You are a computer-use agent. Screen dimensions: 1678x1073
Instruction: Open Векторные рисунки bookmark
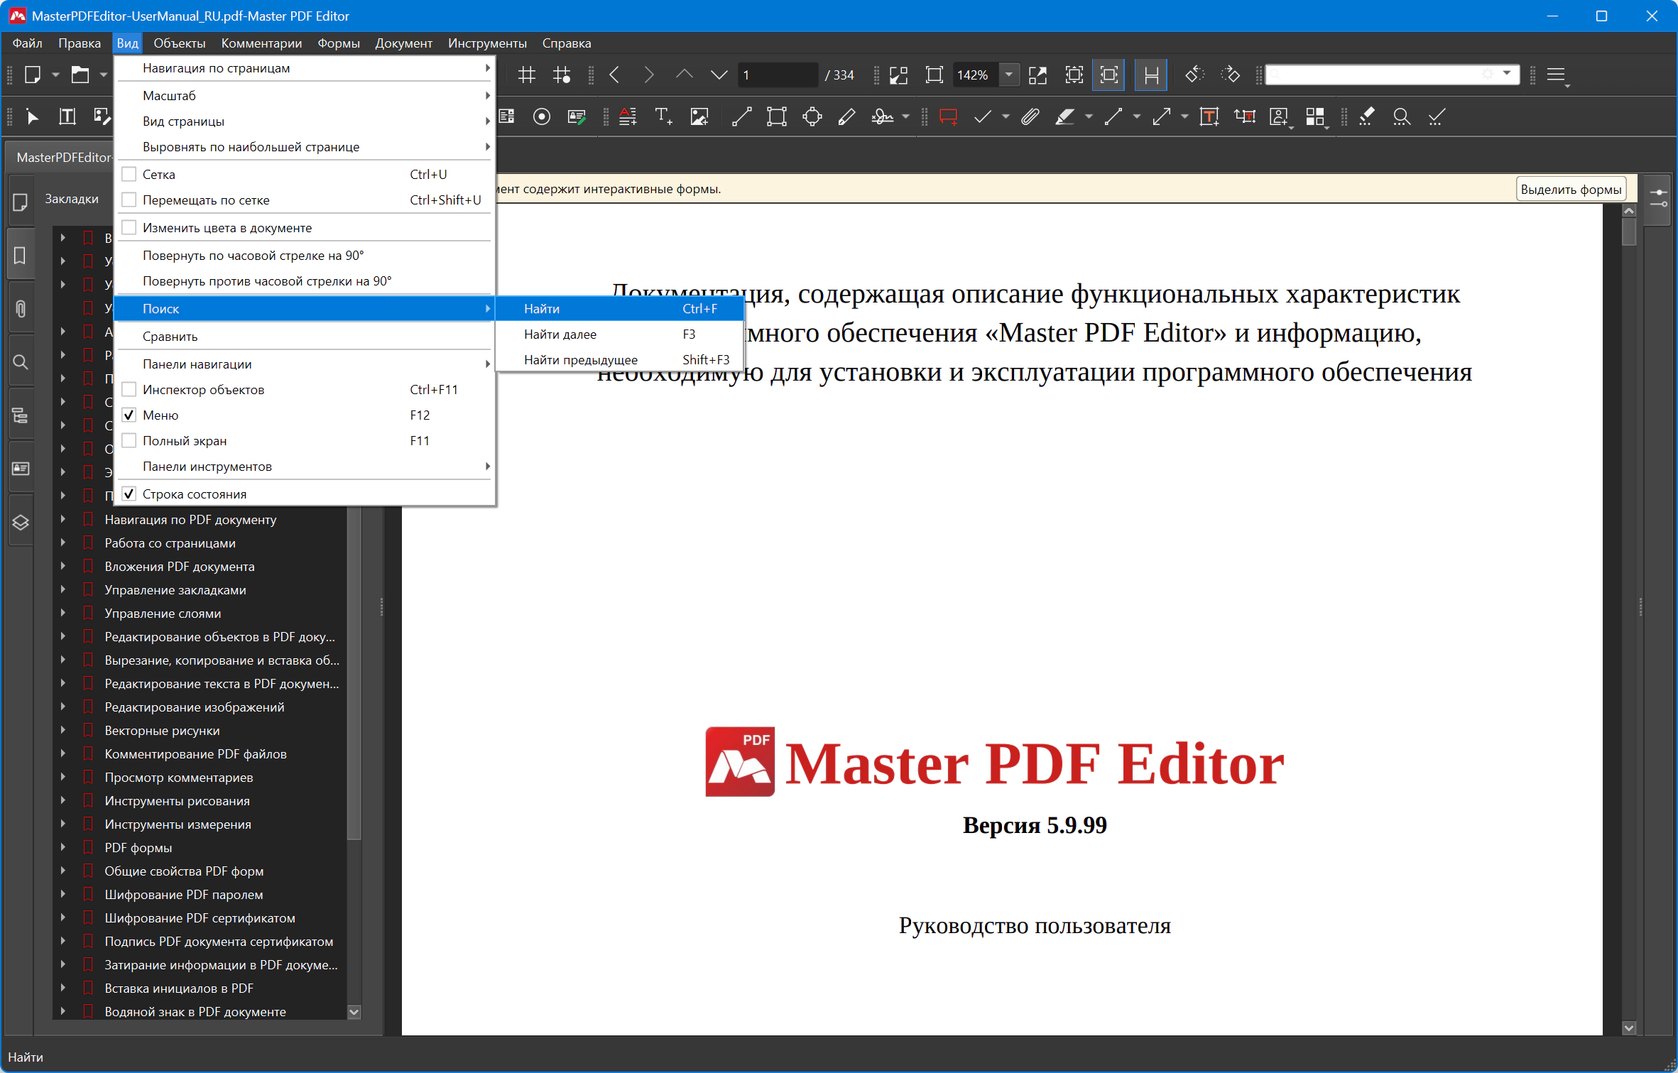tap(162, 730)
